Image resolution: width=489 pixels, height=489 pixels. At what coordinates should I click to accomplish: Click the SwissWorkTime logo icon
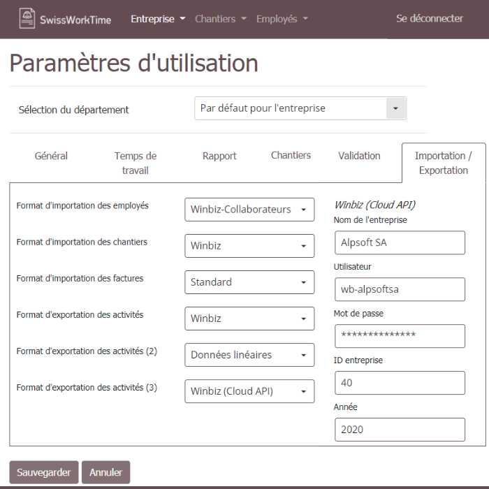click(27, 19)
